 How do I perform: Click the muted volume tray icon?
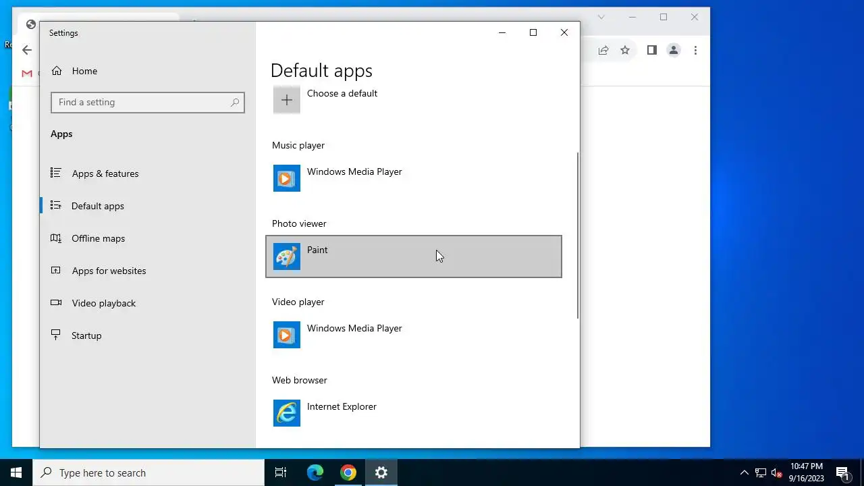click(x=777, y=473)
